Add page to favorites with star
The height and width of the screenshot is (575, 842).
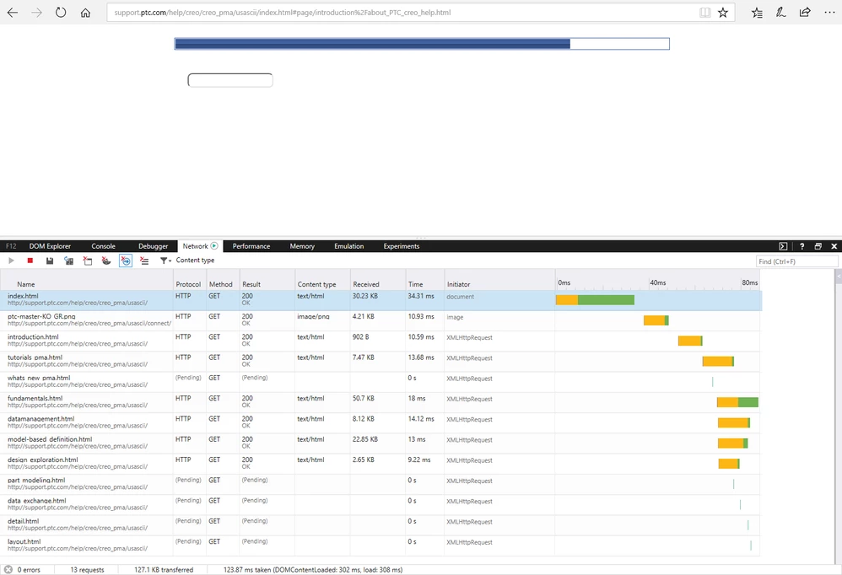point(723,13)
